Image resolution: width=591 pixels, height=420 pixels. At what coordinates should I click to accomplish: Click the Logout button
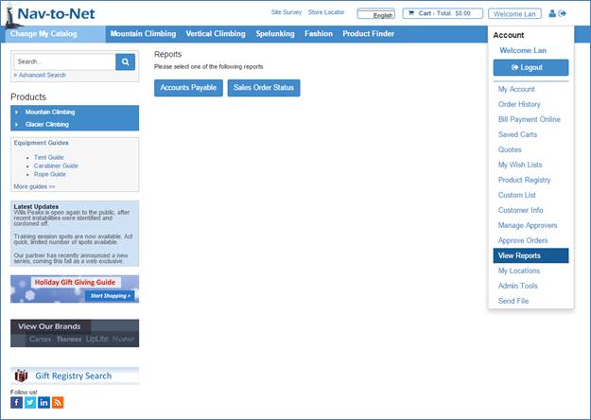tap(530, 67)
